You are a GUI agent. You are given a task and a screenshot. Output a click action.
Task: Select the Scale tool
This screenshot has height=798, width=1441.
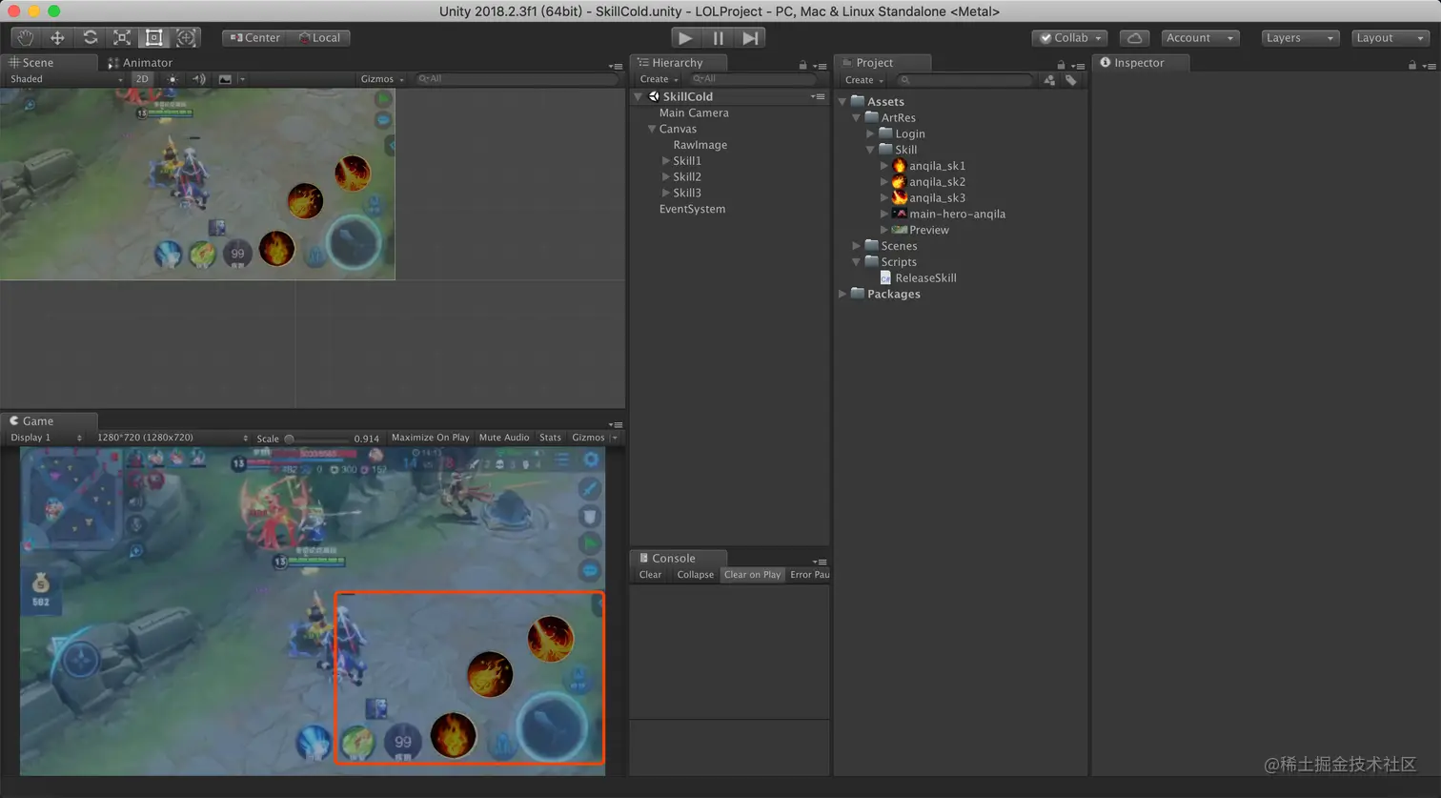[122, 37]
